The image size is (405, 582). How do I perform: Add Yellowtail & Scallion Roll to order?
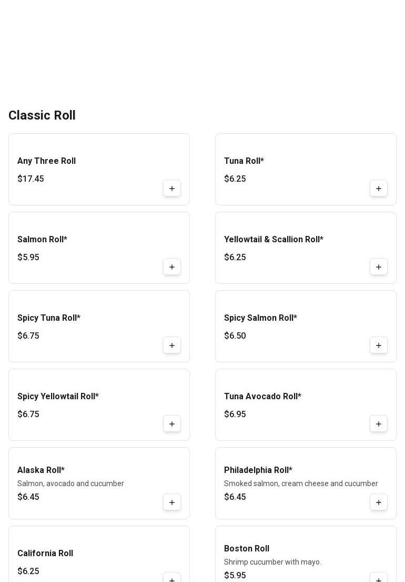pyautogui.click(x=379, y=267)
